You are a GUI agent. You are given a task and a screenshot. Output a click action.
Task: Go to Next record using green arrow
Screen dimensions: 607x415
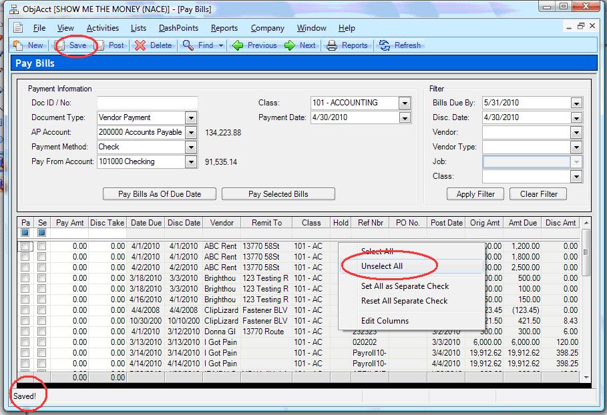coord(290,45)
